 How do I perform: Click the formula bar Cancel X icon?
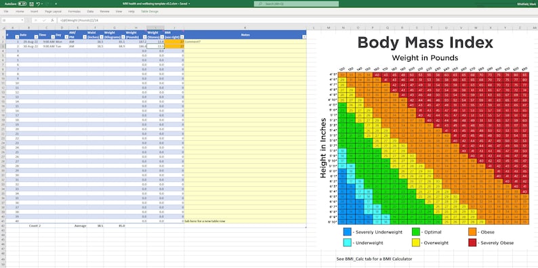point(35,20)
